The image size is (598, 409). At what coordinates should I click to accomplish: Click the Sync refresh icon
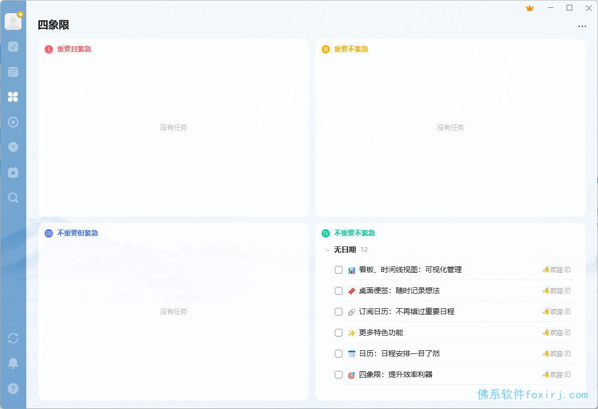tap(13, 338)
